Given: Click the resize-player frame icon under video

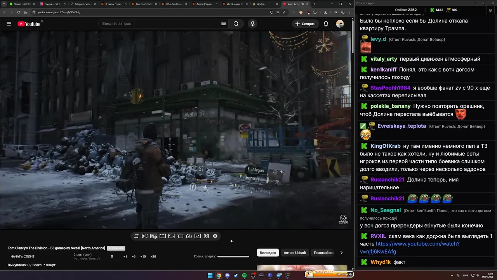Looking at the screenshot, I should [171, 236].
